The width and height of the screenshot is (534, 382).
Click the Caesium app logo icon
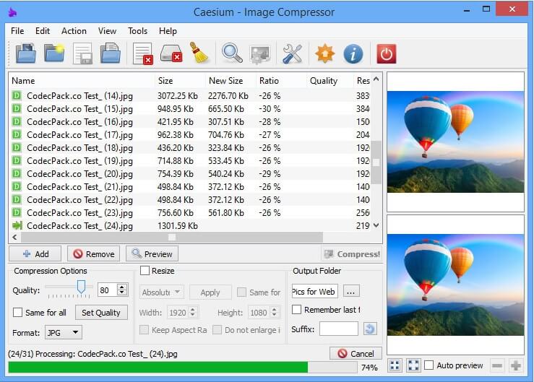click(13, 12)
